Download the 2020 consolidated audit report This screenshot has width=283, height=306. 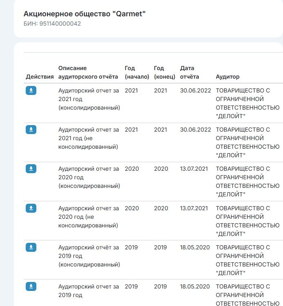tap(31, 169)
